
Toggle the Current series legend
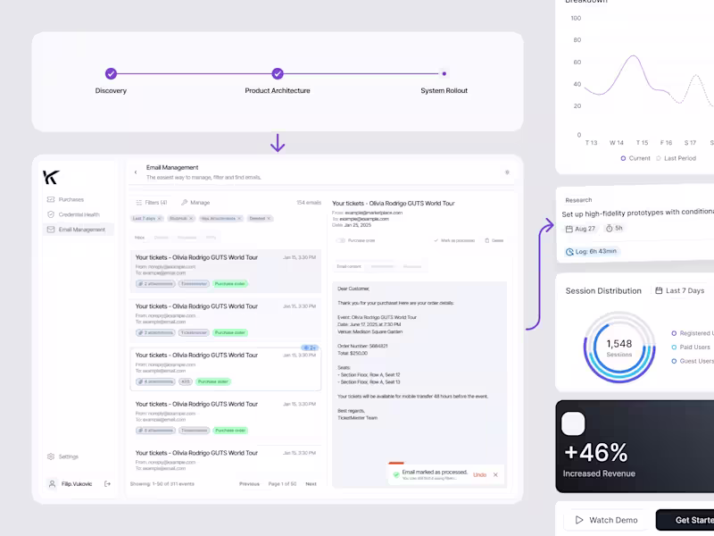[635, 158]
